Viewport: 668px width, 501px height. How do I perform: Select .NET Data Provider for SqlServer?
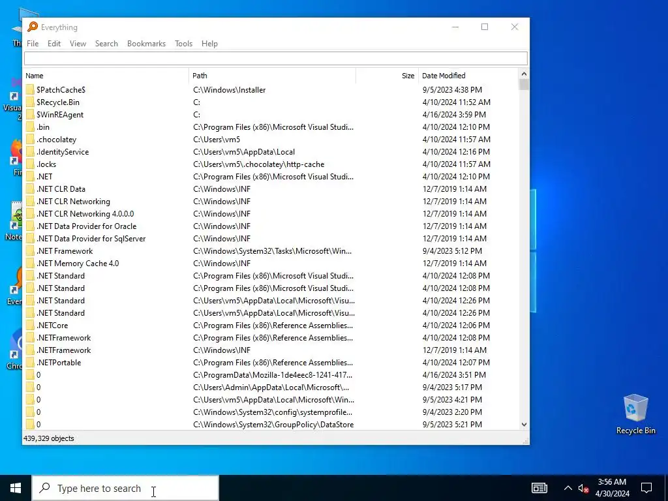(91, 238)
